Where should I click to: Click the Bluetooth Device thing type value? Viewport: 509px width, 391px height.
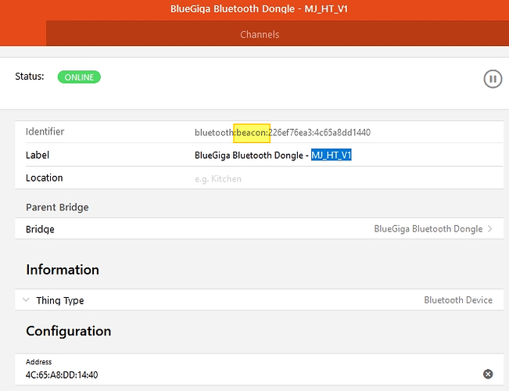(458, 300)
